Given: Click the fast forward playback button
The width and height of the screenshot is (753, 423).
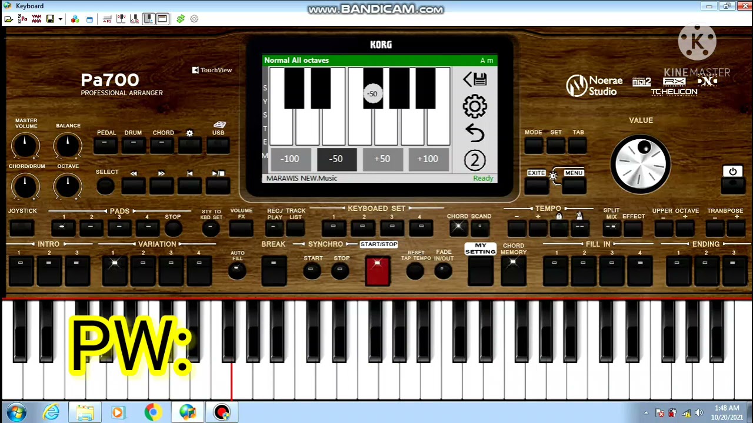Looking at the screenshot, I should (162, 186).
